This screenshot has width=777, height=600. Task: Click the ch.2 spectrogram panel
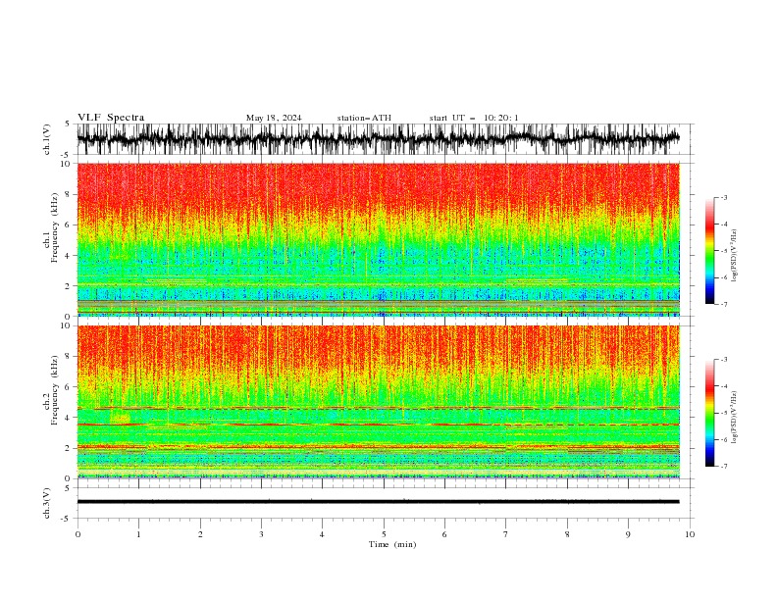coord(378,402)
